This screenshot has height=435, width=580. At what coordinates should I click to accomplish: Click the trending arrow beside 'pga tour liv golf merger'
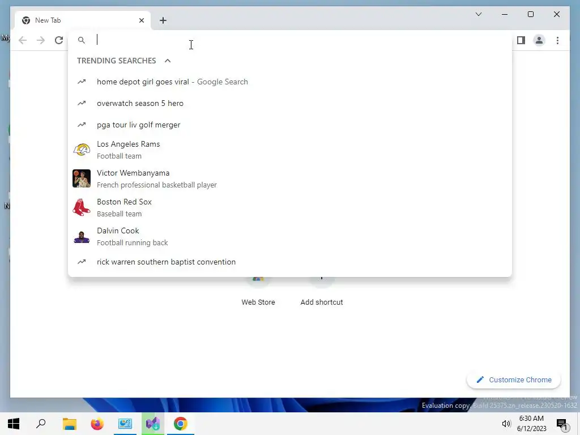[x=82, y=125]
